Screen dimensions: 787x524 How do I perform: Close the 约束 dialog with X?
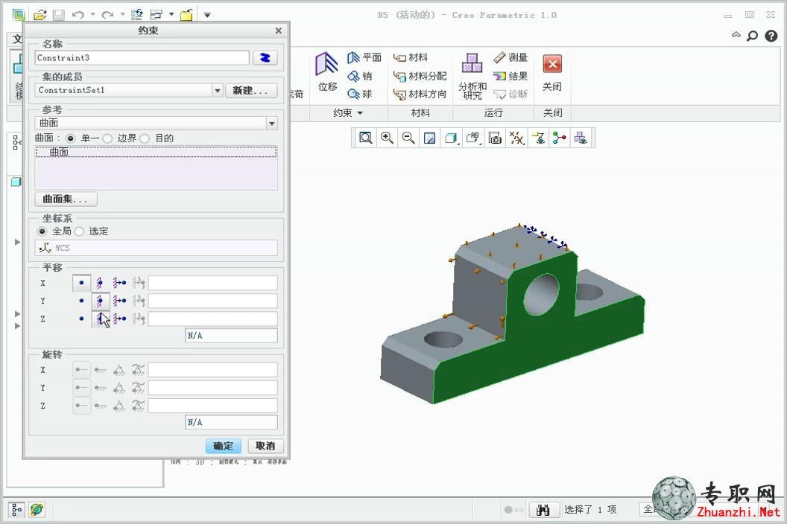[279, 31]
